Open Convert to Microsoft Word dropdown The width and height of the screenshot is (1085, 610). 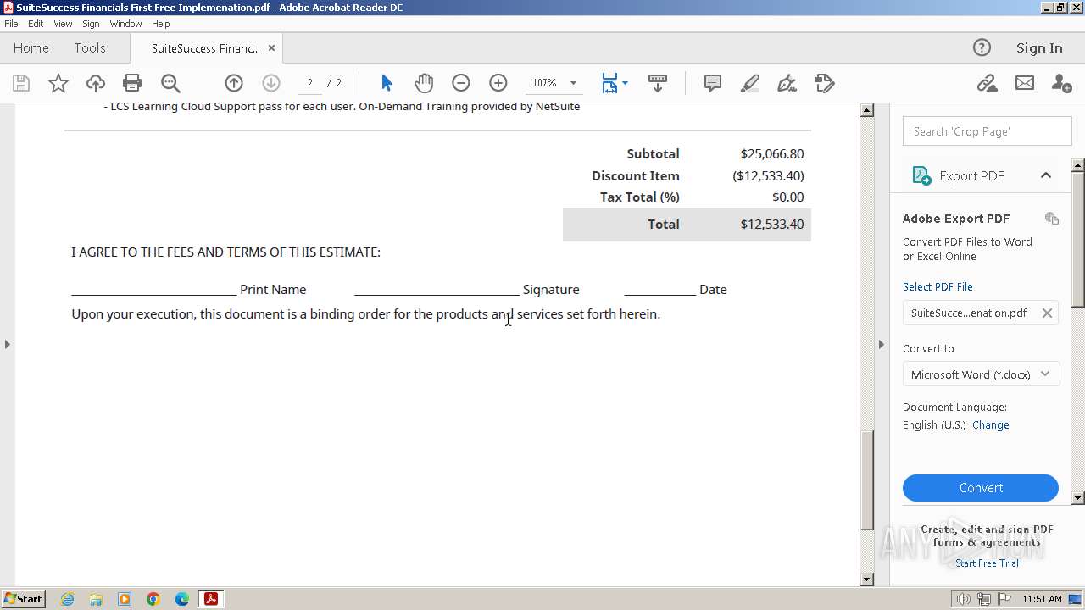click(x=981, y=374)
